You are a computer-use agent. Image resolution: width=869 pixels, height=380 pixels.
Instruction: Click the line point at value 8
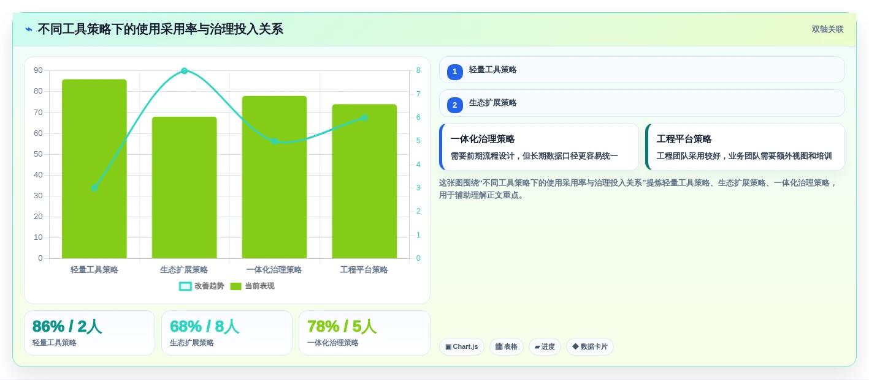[x=185, y=71]
